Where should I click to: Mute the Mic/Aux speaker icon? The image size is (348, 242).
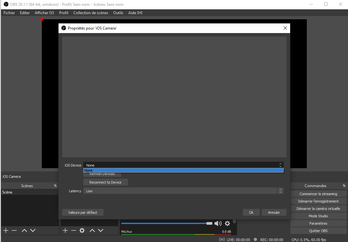[x=218, y=223]
